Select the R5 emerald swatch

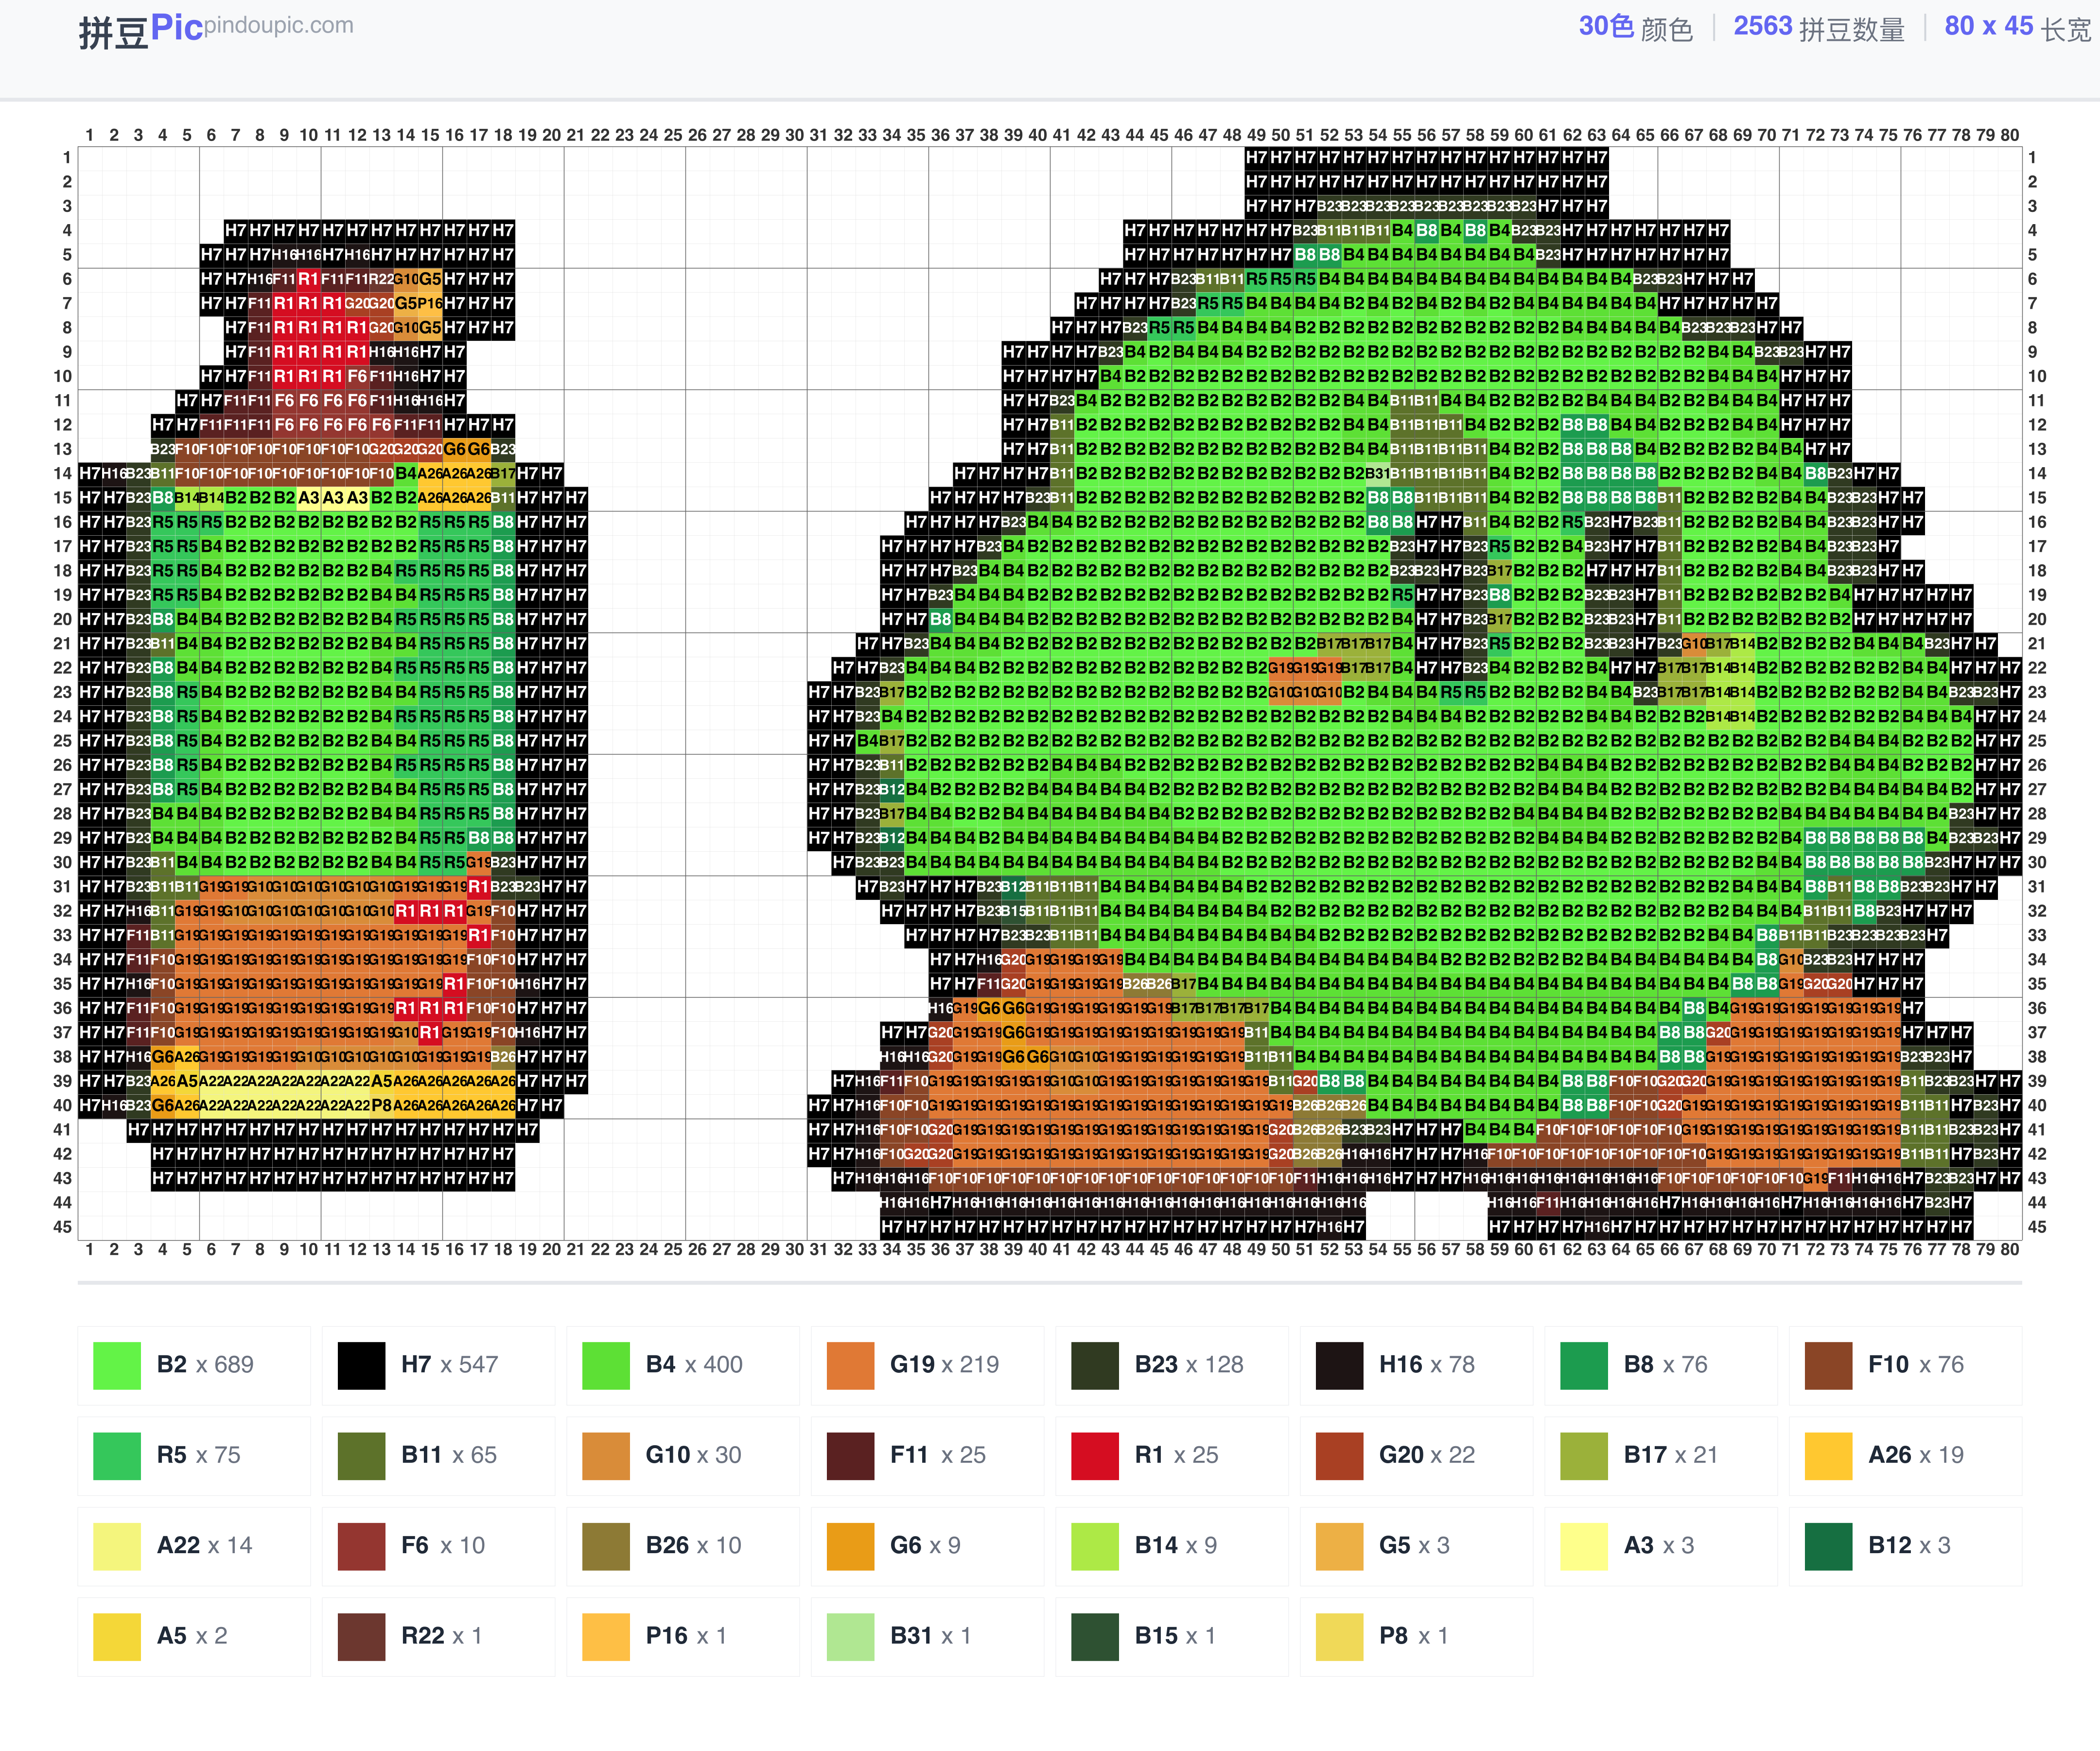[117, 1455]
